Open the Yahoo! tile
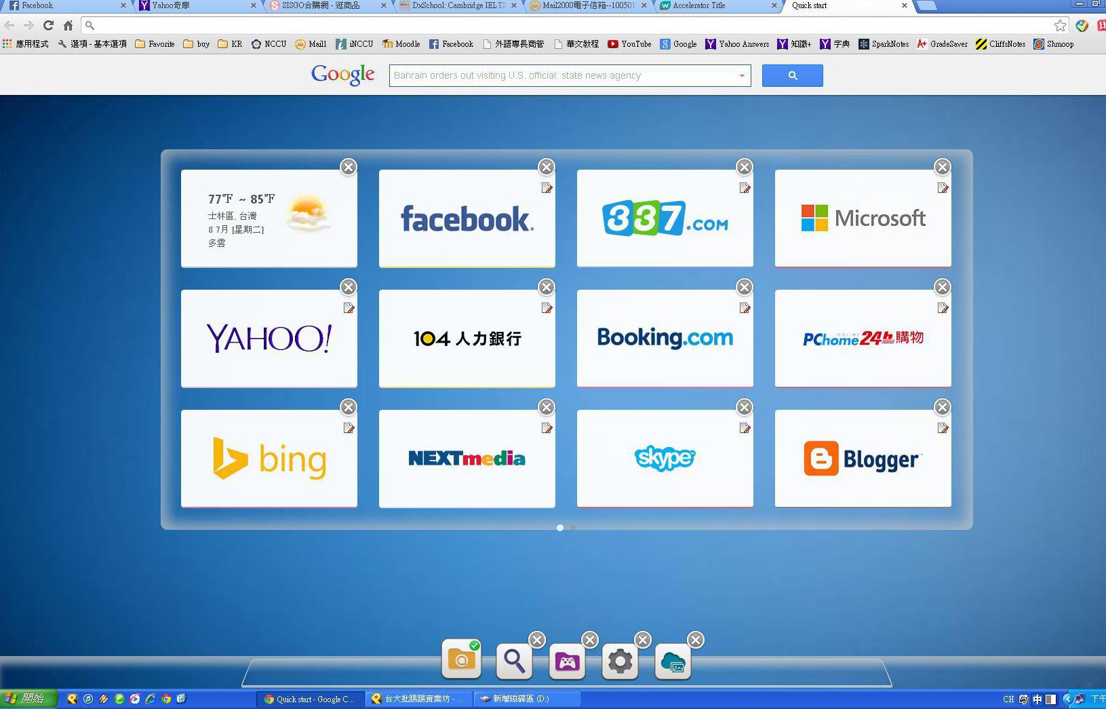 click(269, 339)
